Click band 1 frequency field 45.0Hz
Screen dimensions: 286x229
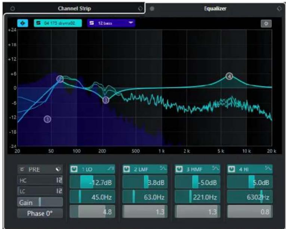click(92, 197)
